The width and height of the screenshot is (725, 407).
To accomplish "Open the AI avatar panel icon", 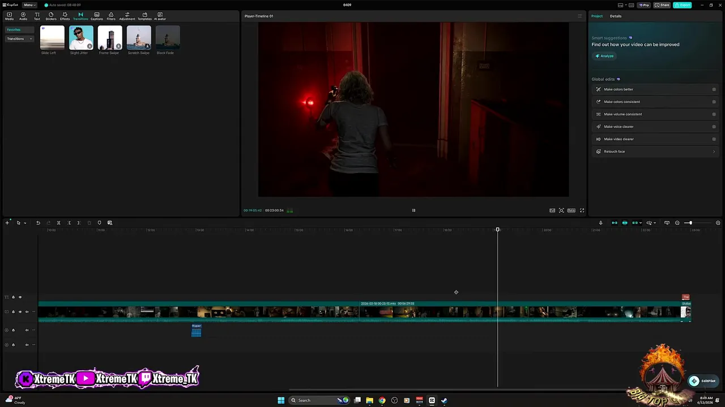I will tap(160, 16).
